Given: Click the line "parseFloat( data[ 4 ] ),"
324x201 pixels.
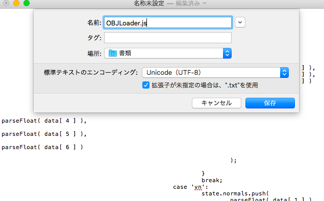Looking at the screenshot, I should (44, 121).
